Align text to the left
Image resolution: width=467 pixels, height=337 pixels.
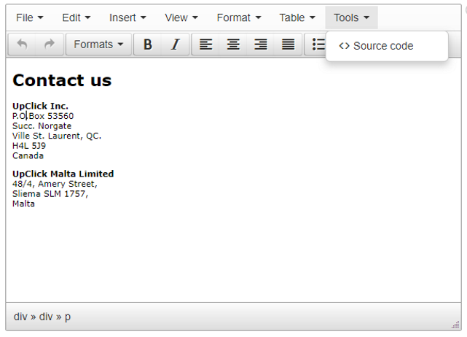click(206, 44)
